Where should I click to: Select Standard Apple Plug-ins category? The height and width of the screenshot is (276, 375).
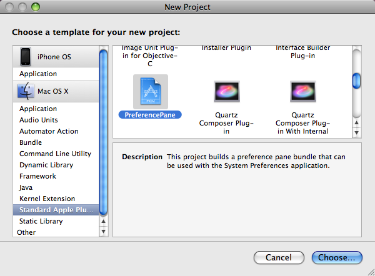pos(55,210)
